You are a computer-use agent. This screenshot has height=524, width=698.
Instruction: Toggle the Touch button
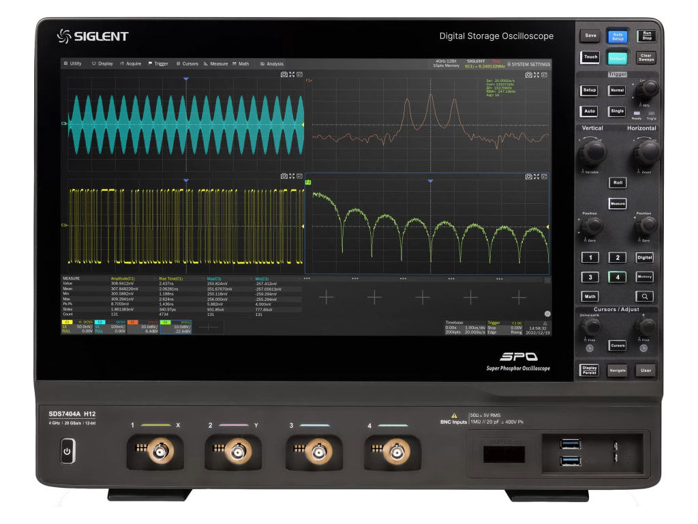pos(590,57)
